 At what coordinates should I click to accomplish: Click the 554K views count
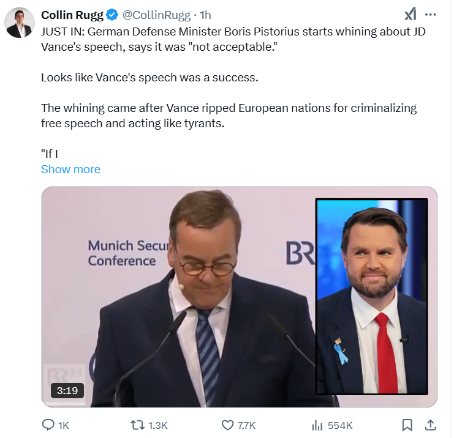click(x=341, y=425)
